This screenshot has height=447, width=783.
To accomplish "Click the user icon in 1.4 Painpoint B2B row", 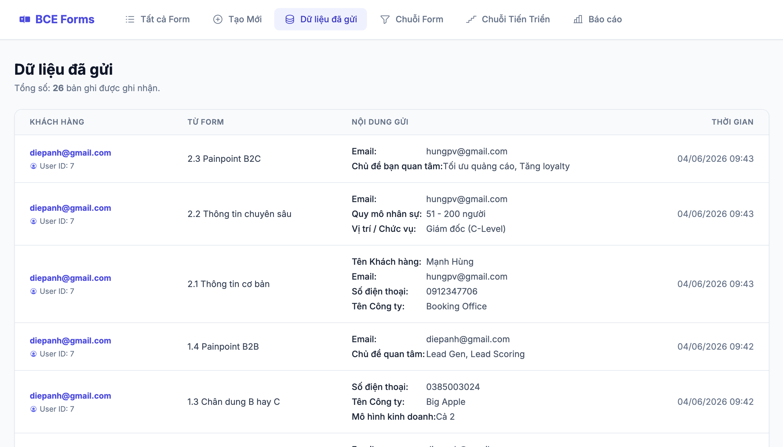I will click(x=34, y=354).
